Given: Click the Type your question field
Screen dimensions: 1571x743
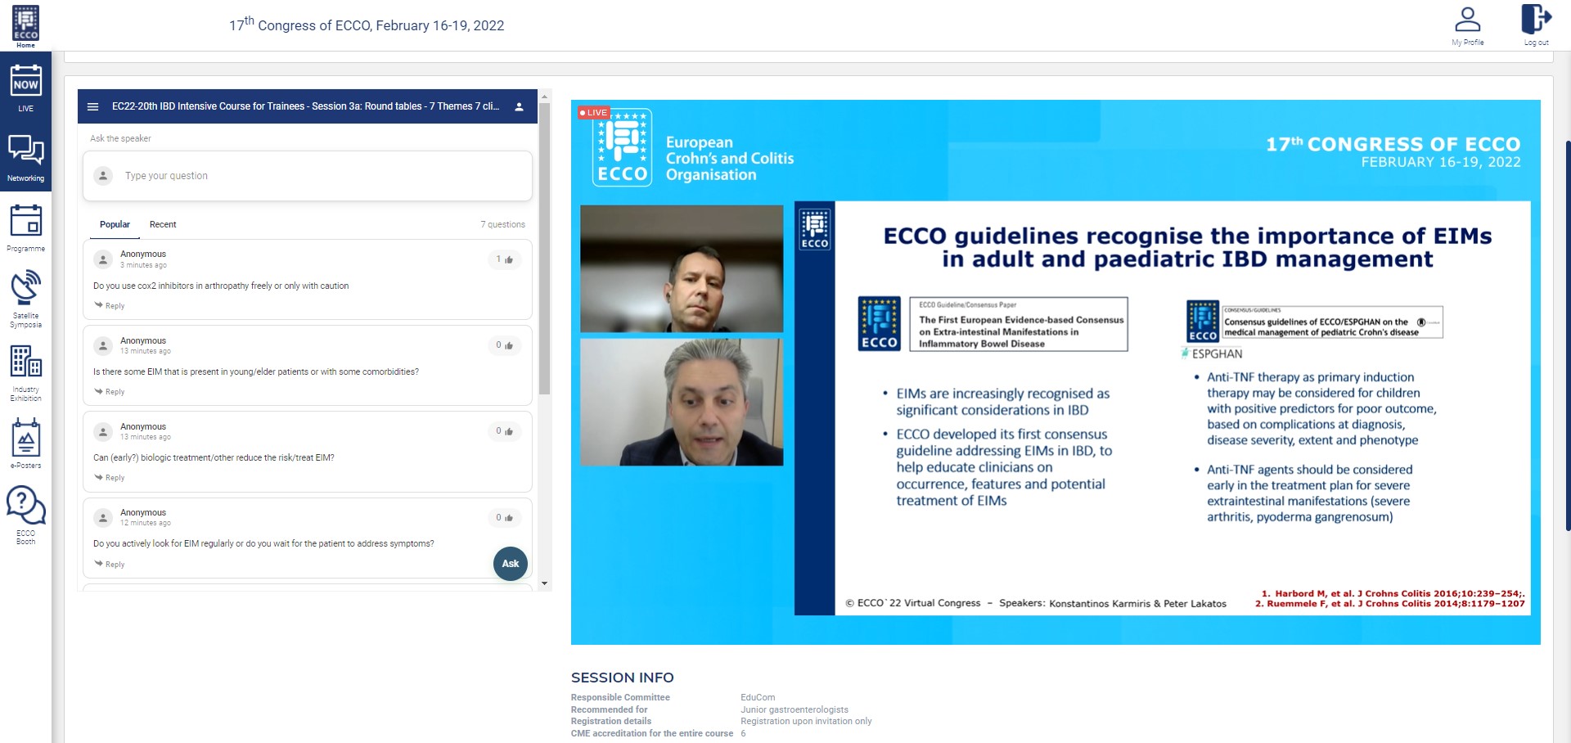Looking at the screenshot, I should click(x=308, y=176).
